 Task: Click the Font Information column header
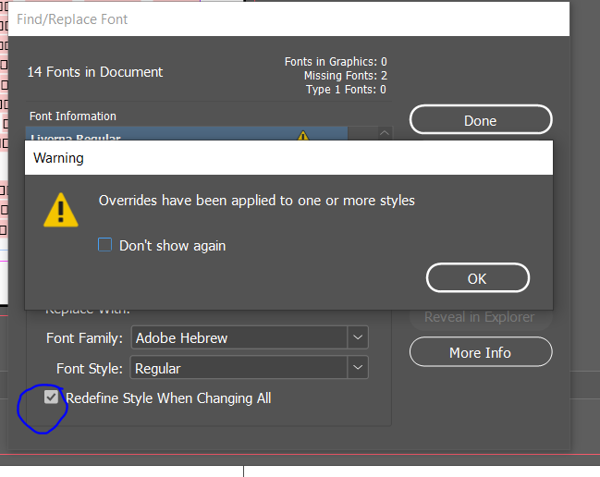[73, 116]
